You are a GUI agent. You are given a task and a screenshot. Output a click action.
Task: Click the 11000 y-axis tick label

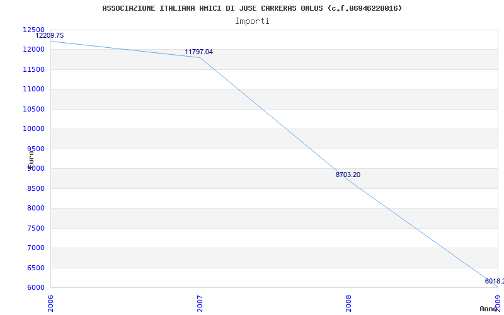tap(33, 89)
